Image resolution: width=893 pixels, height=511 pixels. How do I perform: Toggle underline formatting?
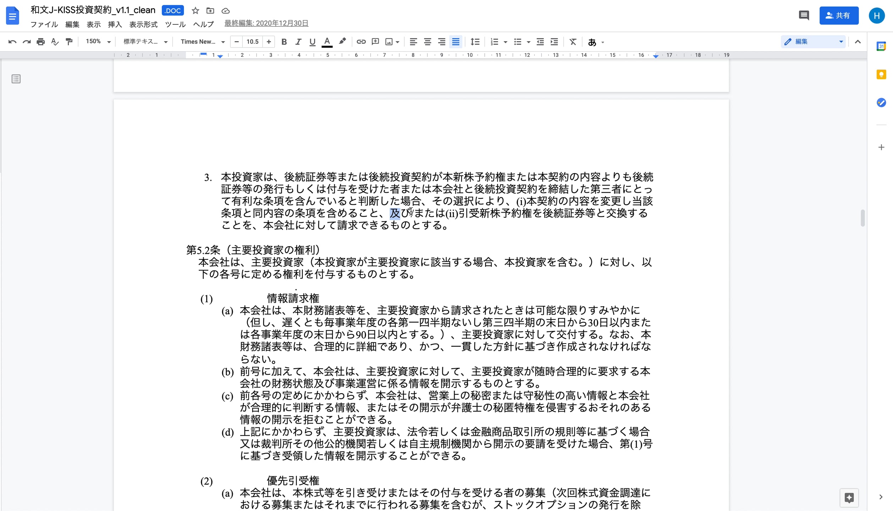pyautogui.click(x=312, y=42)
